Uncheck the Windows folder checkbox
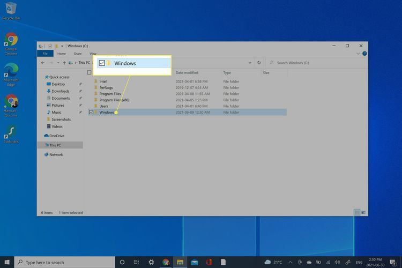The height and width of the screenshot is (268, 402). [x=91, y=113]
